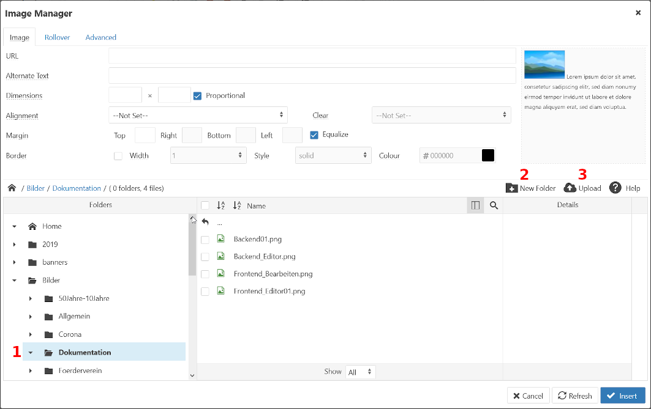Switch to the Rollover tab
The height and width of the screenshot is (409, 651).
tap(58, 37)
